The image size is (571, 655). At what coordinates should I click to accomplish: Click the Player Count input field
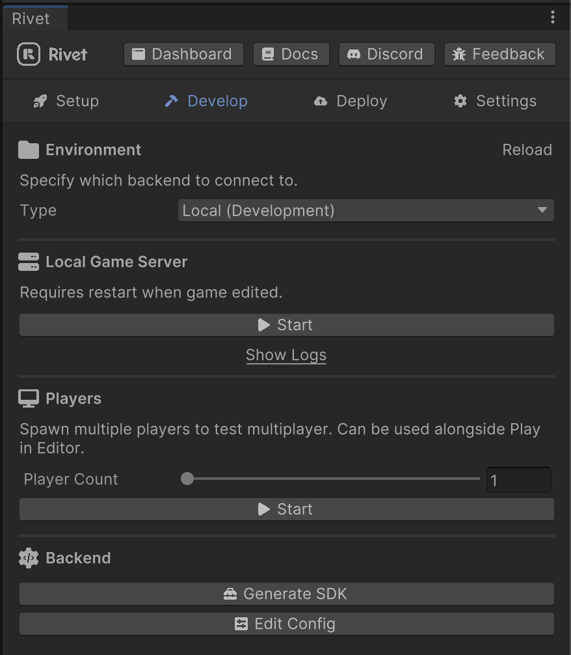(x=518, y=479)
